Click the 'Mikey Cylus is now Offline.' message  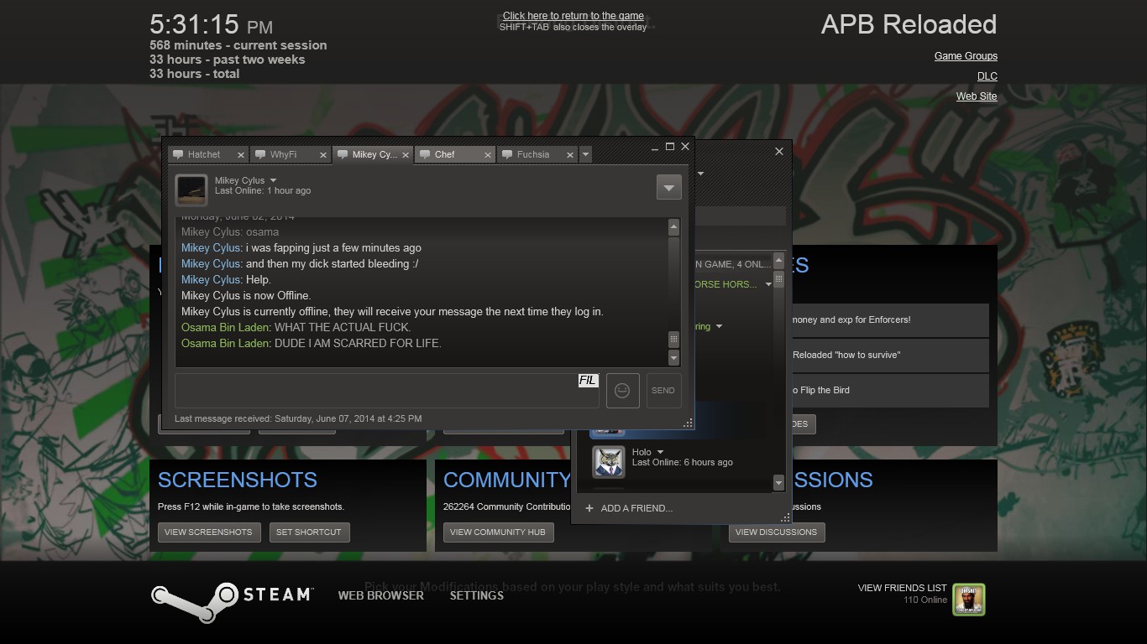246,296
